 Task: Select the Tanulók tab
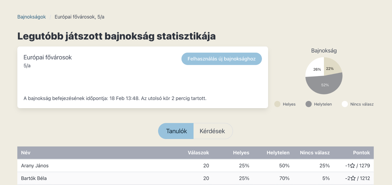click(176, 131)
